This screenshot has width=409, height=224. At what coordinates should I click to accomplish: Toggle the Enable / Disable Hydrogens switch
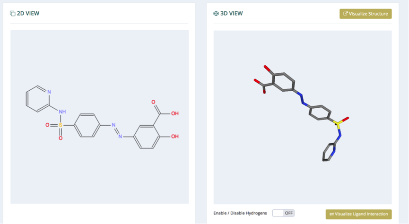pyautogui.click(x=283, y=213)
